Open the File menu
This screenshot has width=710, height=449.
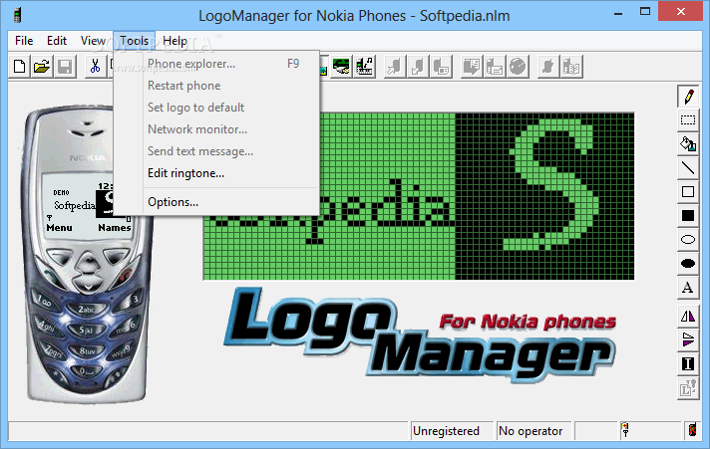click(x=24, y=41)
